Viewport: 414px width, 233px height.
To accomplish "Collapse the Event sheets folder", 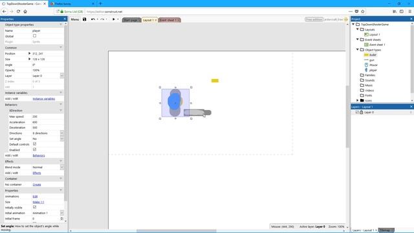I will pyautogui.click(x=358, y=39).
